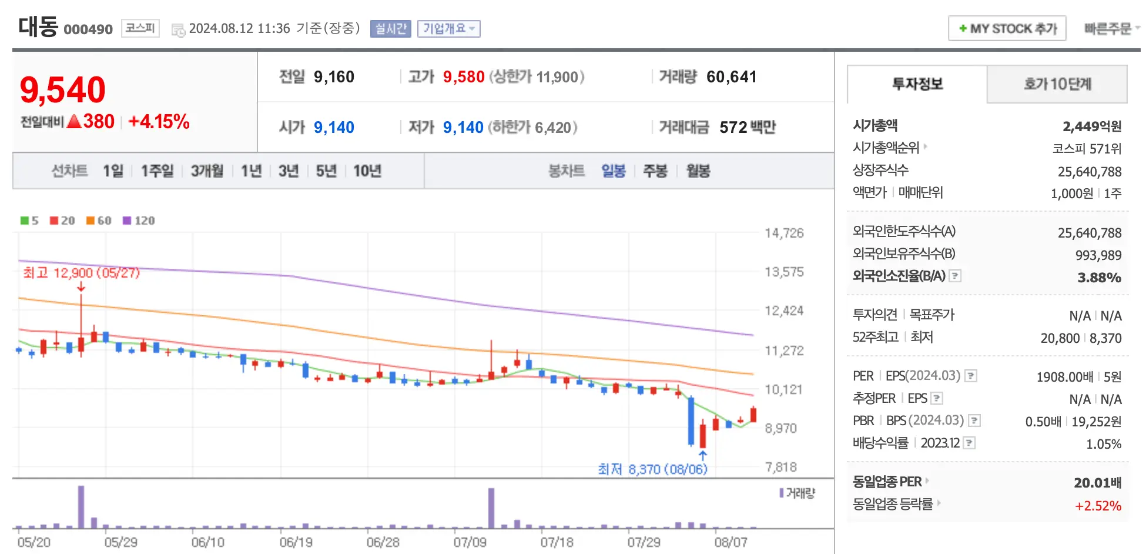1146x554 pixels.
Task: Click the help icon next to BPS(2024.03)
Action: (975, 420)
